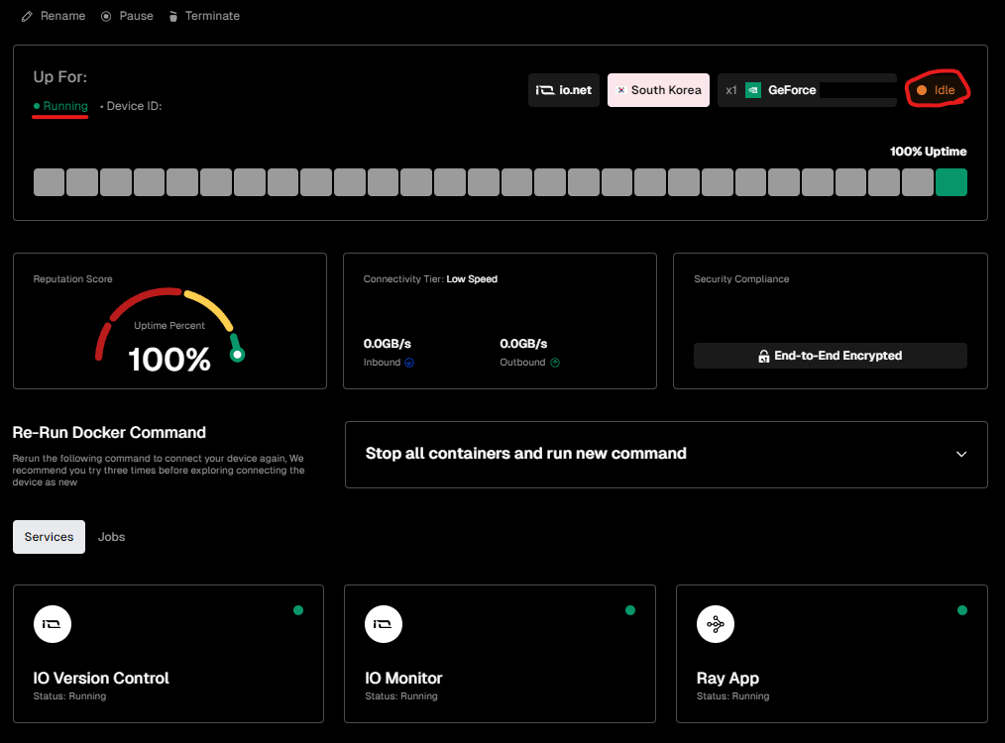Click the Inbound download arrow icon
Image resolution: width=1005 pixels, height=743 pixels.
pos(409,363)
